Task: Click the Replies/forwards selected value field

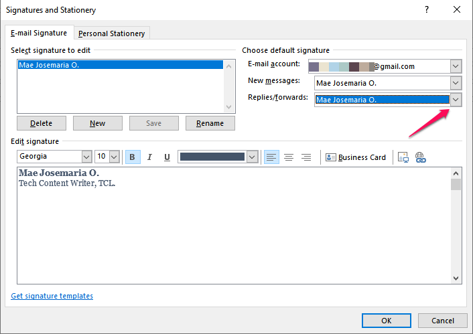Action: [x=383, y=100]
